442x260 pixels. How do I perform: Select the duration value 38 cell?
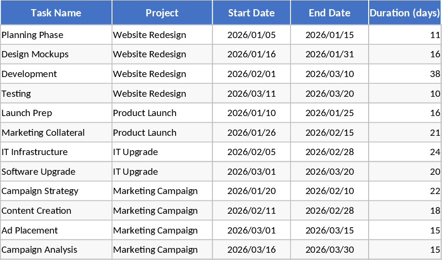tap(405, 74)
